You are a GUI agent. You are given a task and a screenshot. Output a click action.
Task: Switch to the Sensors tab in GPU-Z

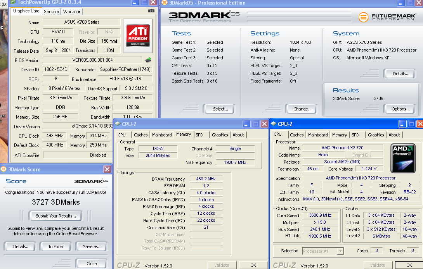pos(51,11)
